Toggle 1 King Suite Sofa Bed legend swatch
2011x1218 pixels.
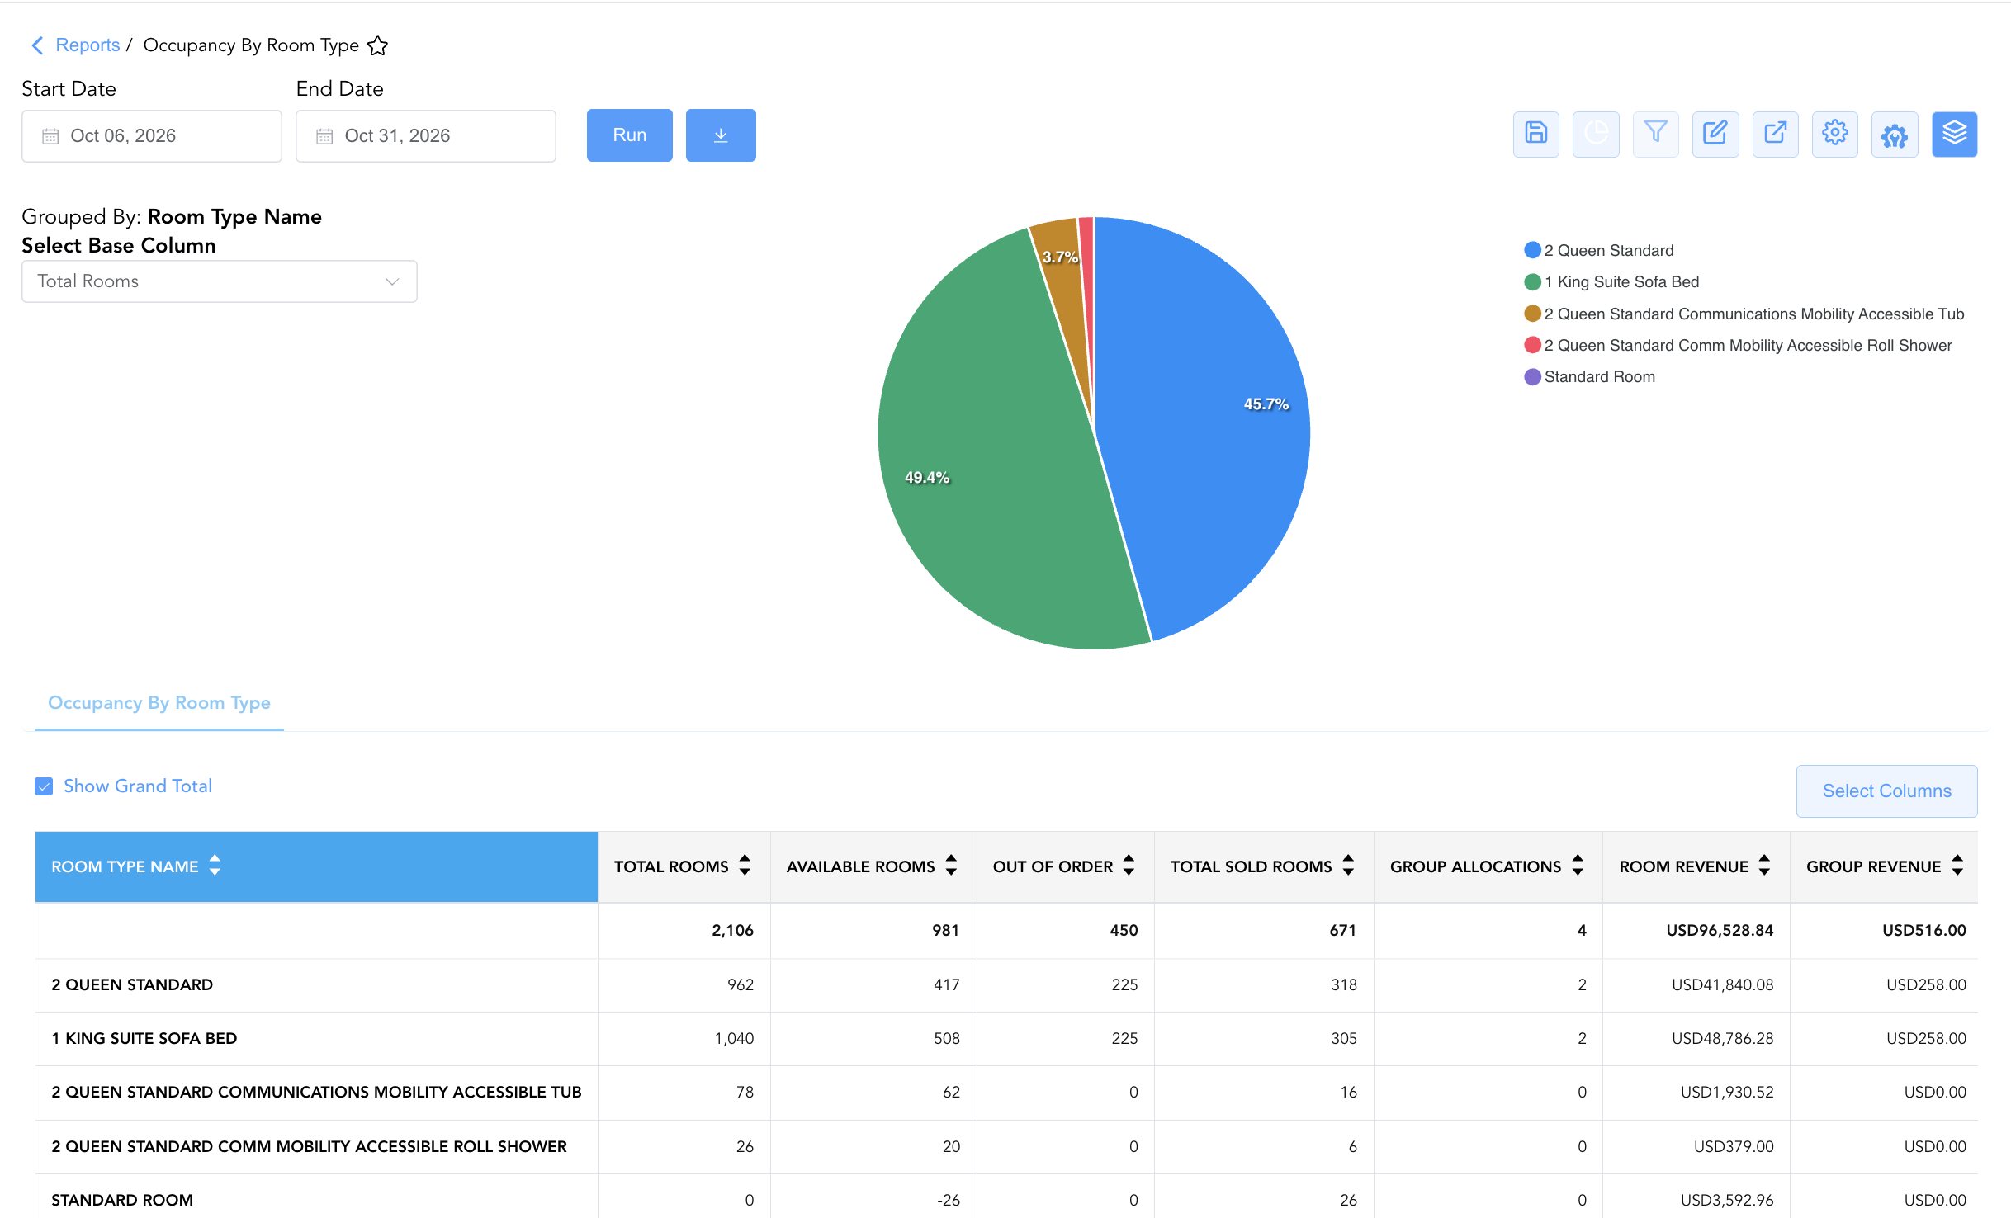click(x=1532, y=282)
